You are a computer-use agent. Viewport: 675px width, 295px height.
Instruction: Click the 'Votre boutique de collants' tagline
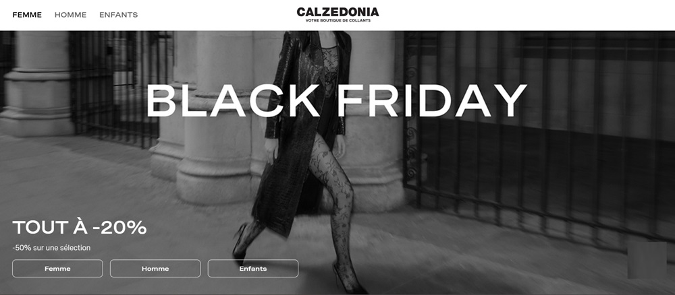(x=338, y=21)
